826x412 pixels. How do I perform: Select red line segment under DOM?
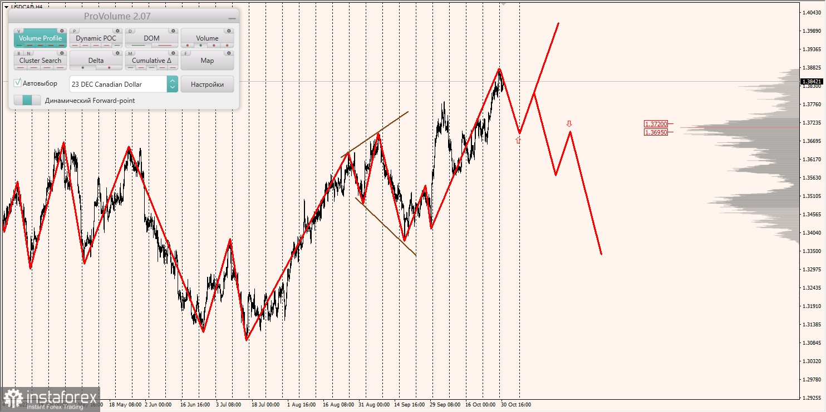(x=165, y=45)
